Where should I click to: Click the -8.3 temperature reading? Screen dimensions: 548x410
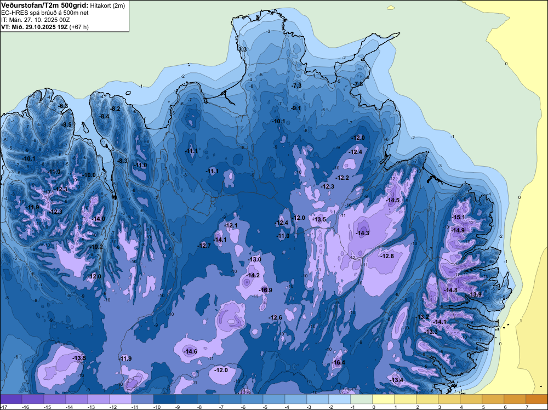(x=122, y=161)
